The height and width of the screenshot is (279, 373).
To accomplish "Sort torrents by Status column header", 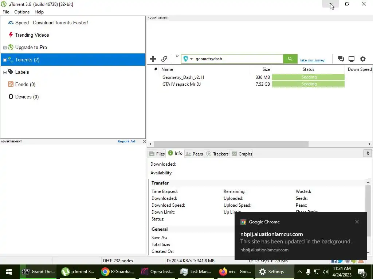I will pyautogui.click(x=308, y=69).
